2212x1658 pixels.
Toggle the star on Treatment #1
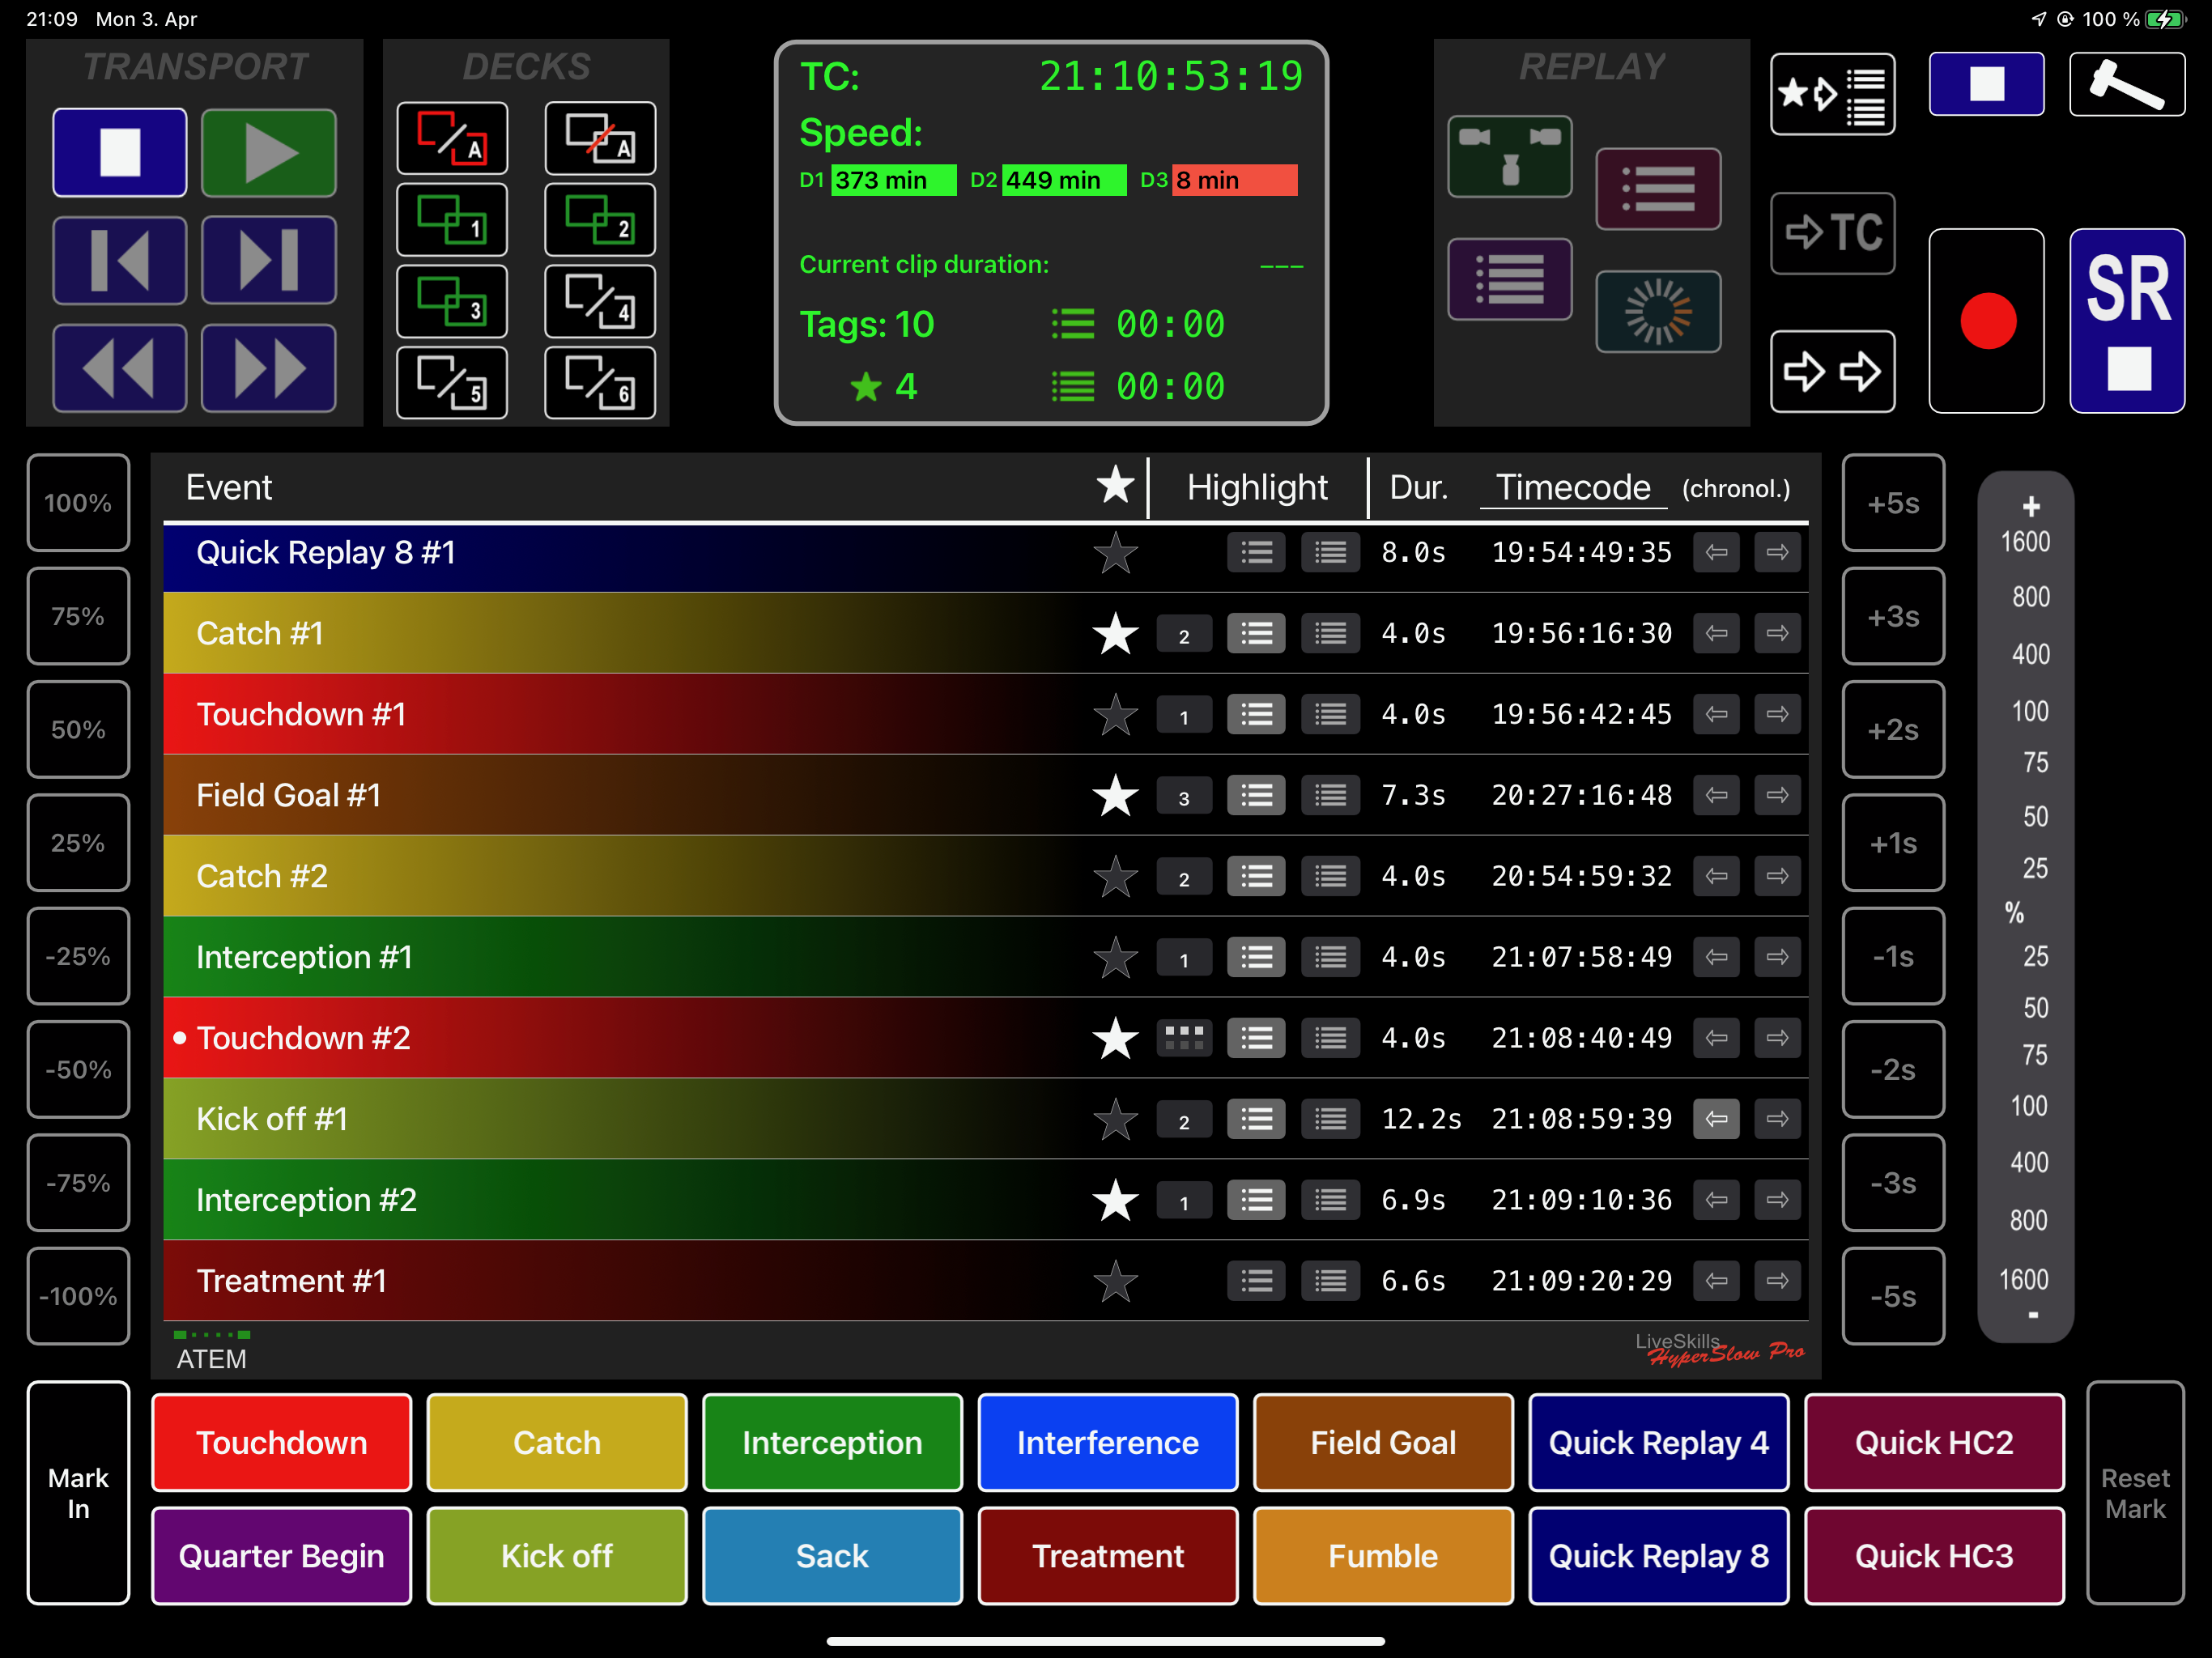(1115, 1282)
